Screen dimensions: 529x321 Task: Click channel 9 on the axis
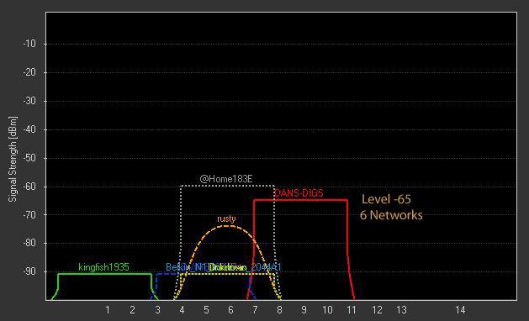pyautogui.click(x=304, y=309)
